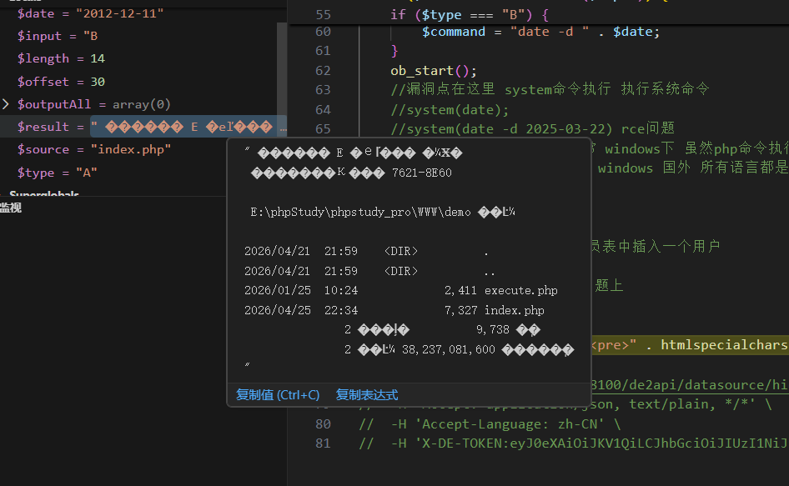Click the index.php entry in hover output
The image size is (789, 486).
click(x=515, y=310)
